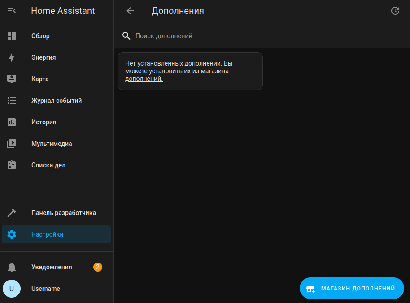Click the Мультимедиа play icon
The height and width of the screenshot is (303, 410).
pyautogui.click(x=12, y=144)
